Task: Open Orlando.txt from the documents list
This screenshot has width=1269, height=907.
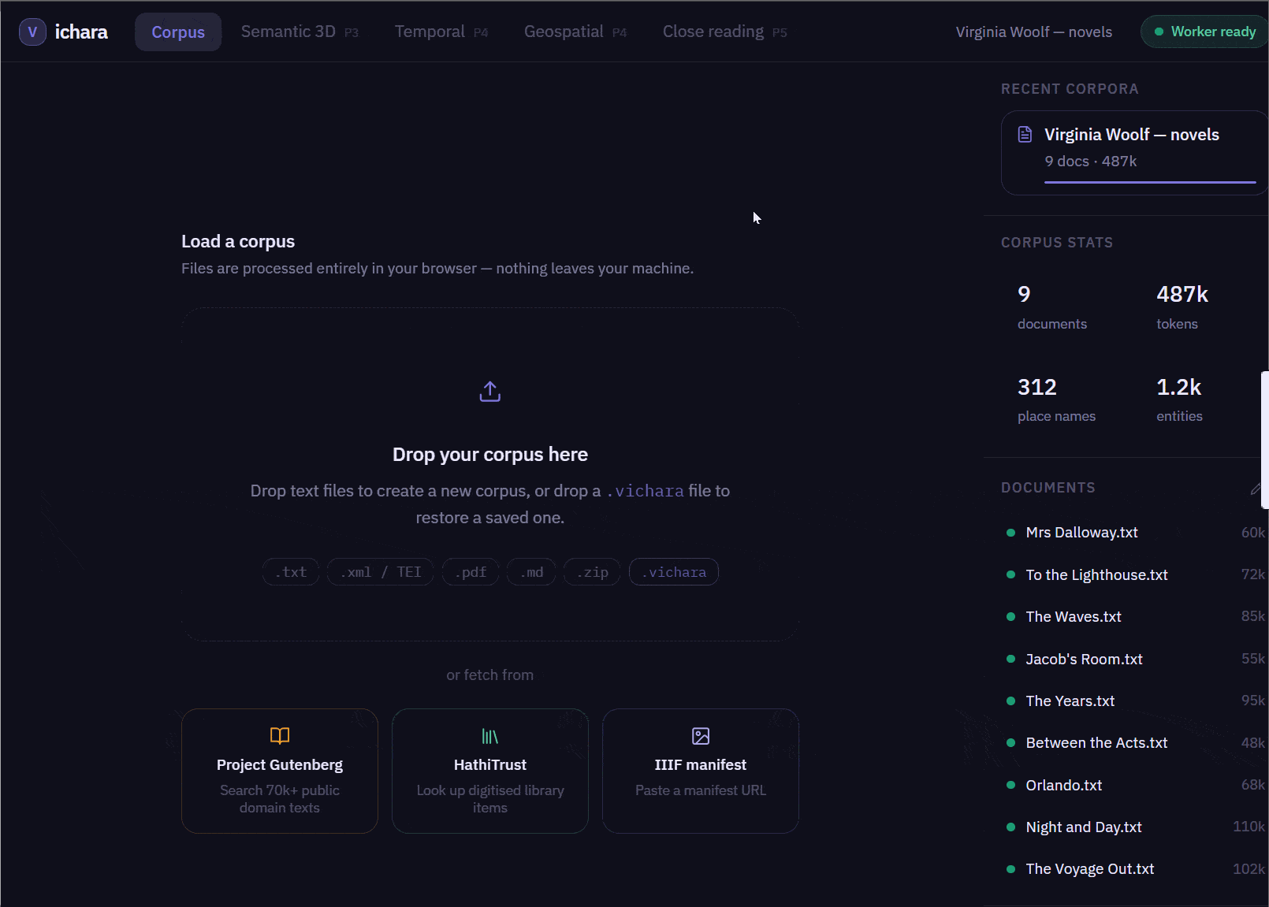Action: coord(1063,786)
